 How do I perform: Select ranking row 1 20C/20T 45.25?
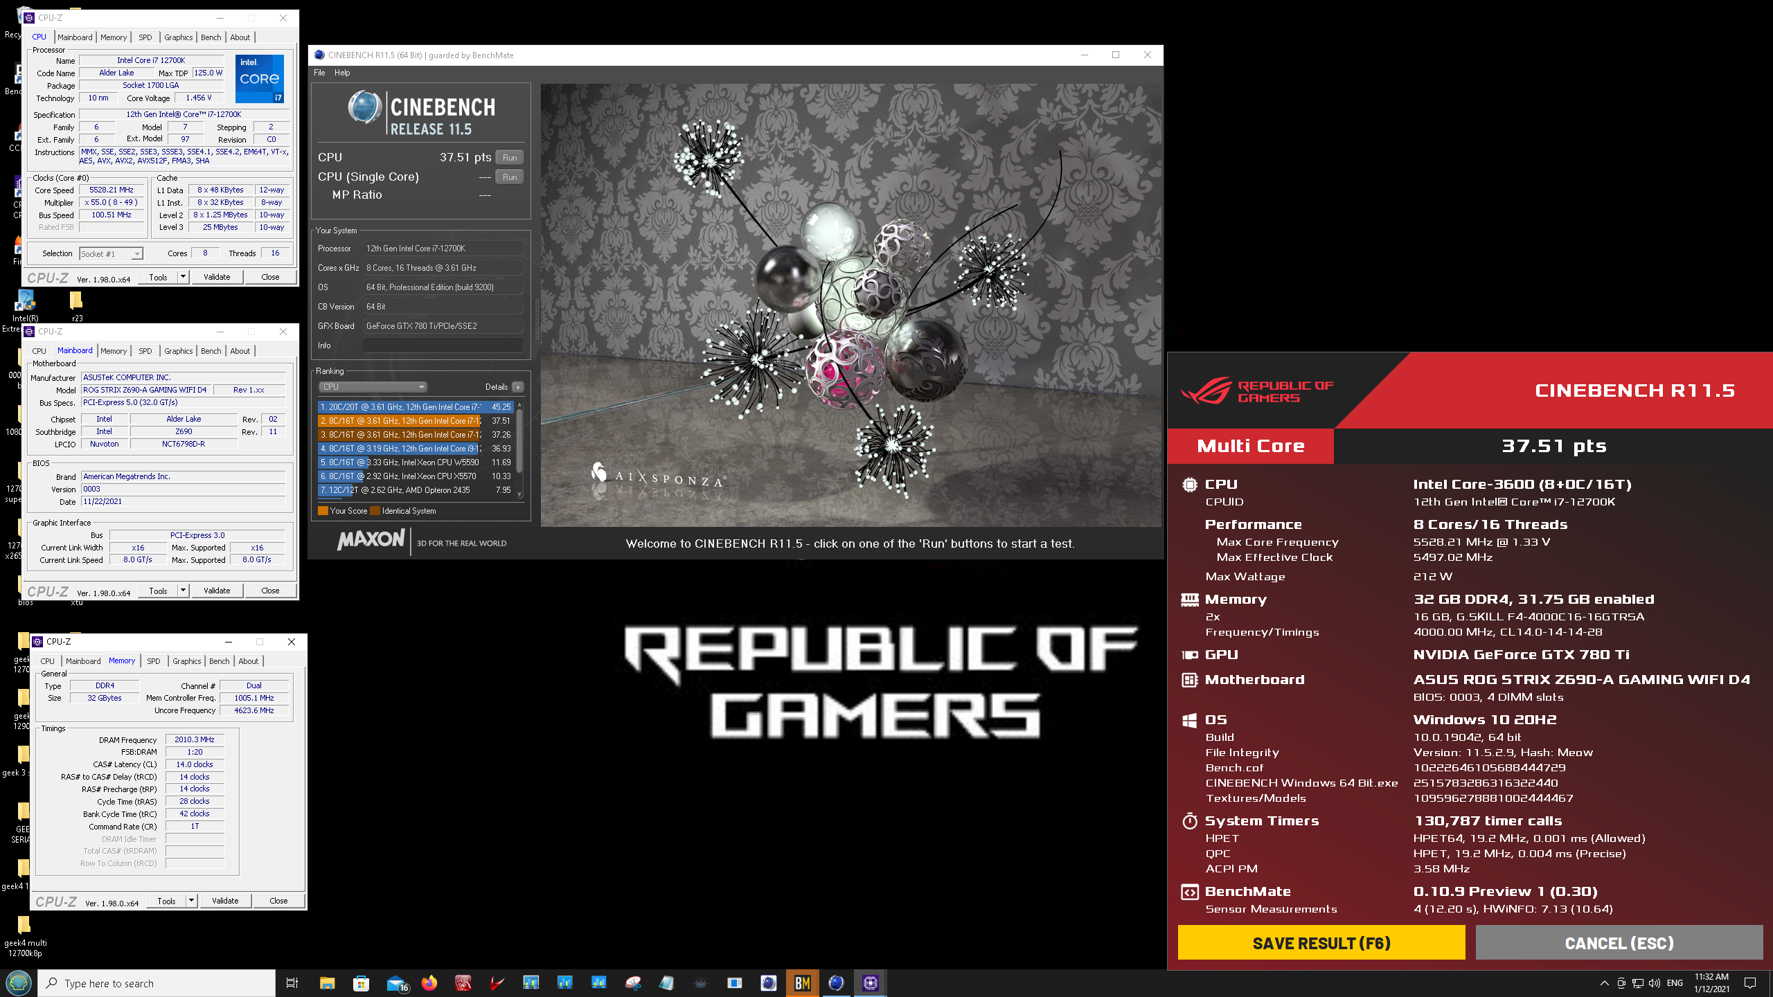coord(416,407)
